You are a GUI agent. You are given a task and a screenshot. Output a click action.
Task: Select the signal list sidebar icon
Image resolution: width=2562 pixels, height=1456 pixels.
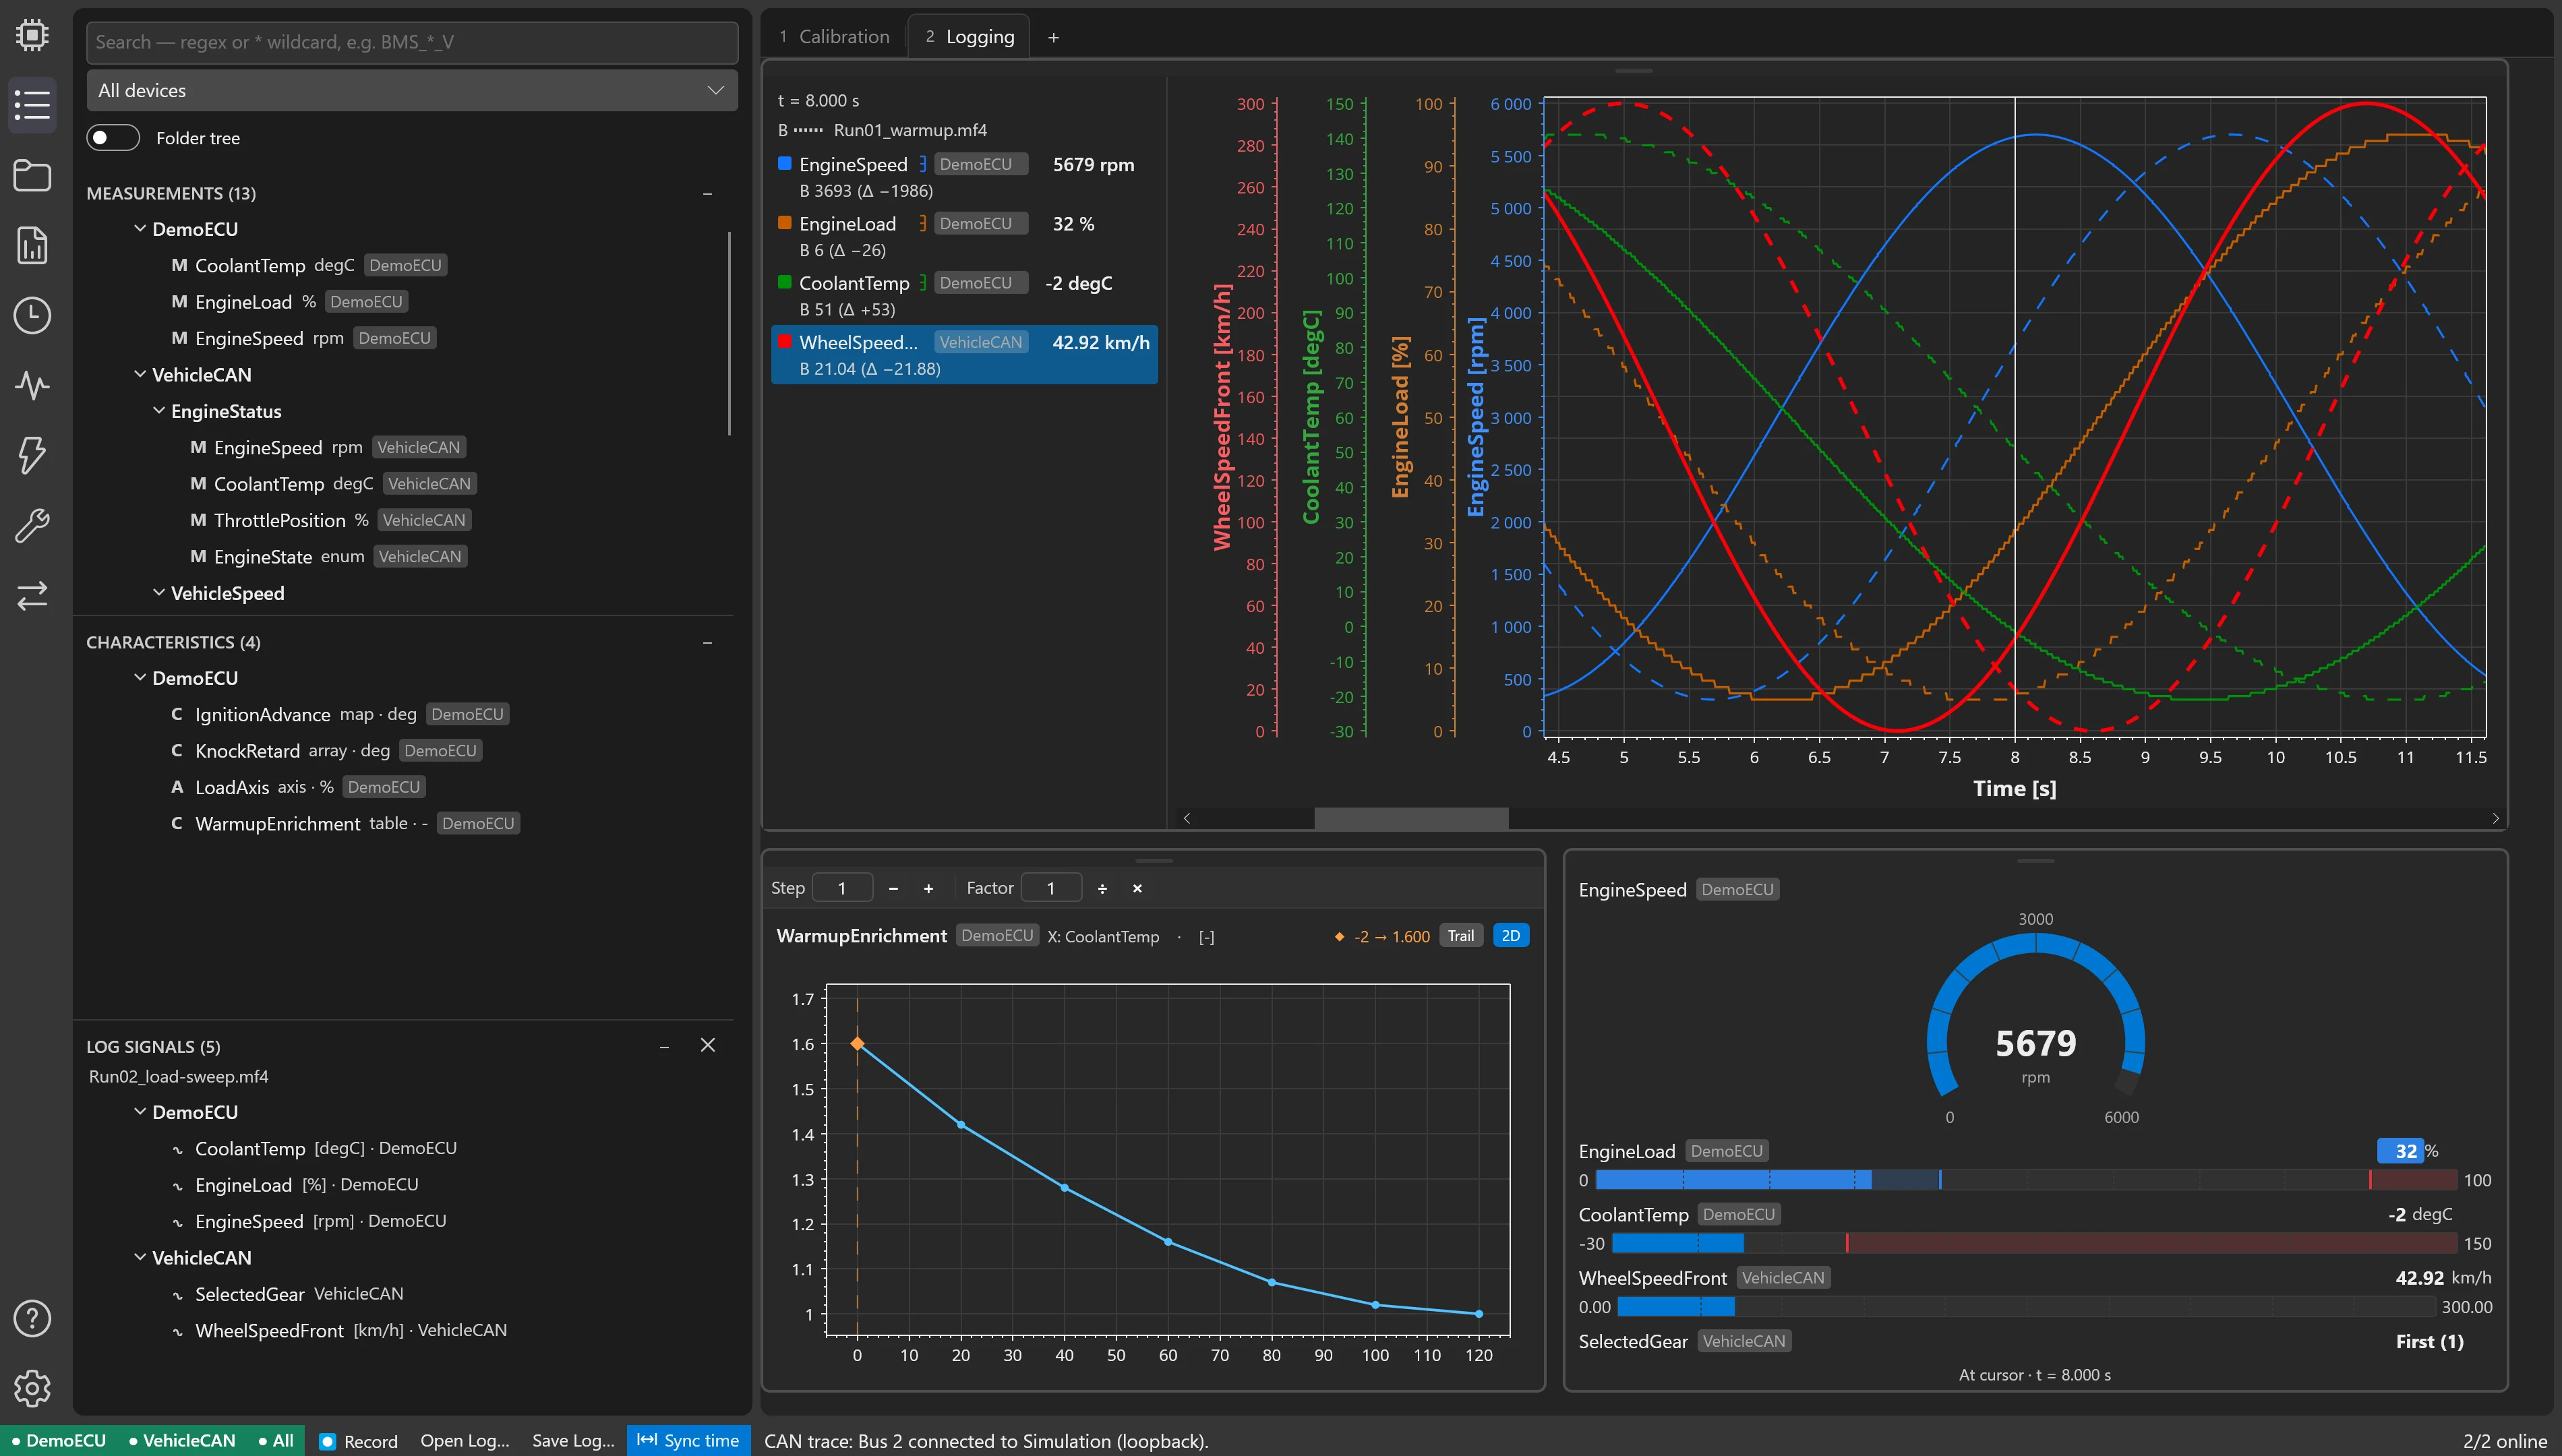pos(32,105)
